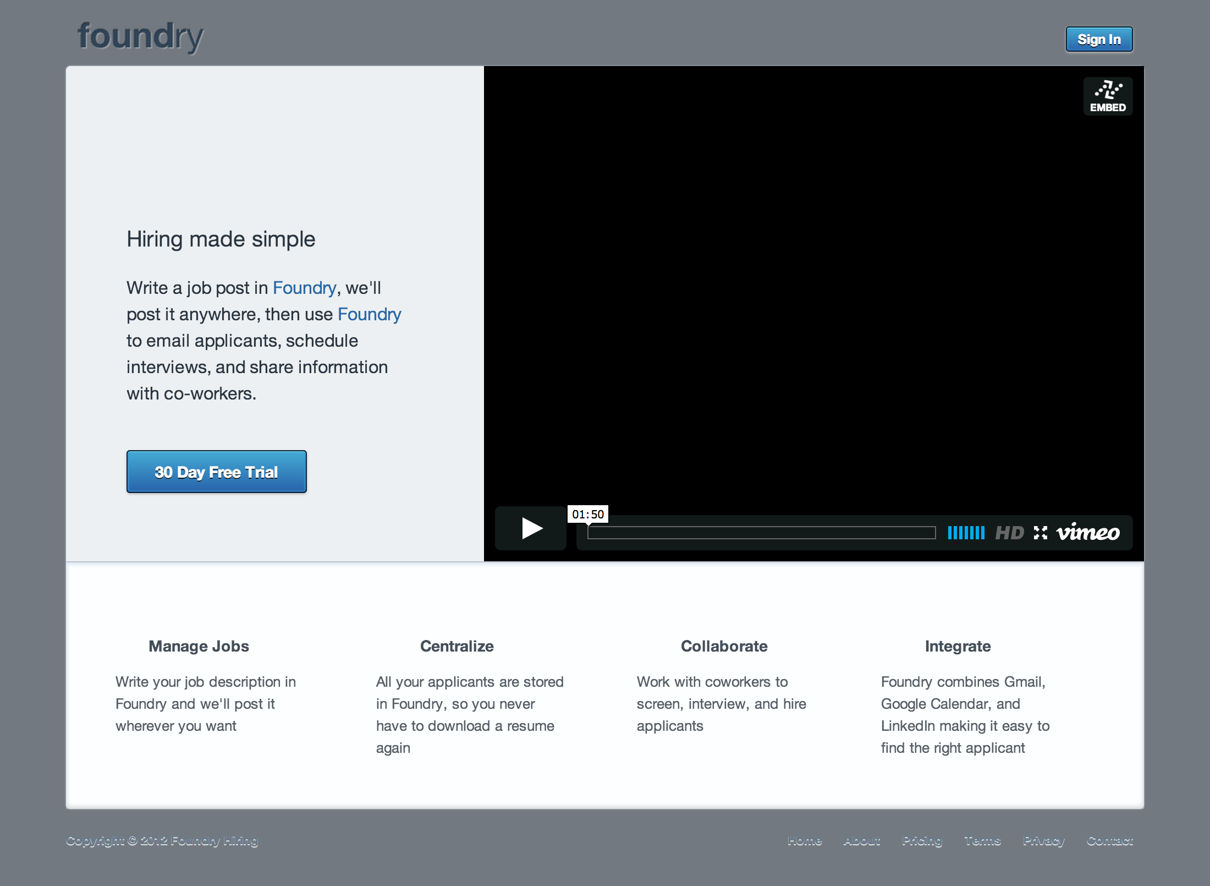Open the About footer link

point(862,841)
